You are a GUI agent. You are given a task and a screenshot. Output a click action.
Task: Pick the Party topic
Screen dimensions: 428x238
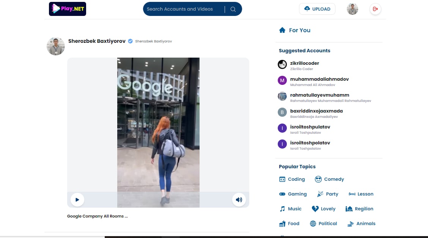[x=327, y=194]
